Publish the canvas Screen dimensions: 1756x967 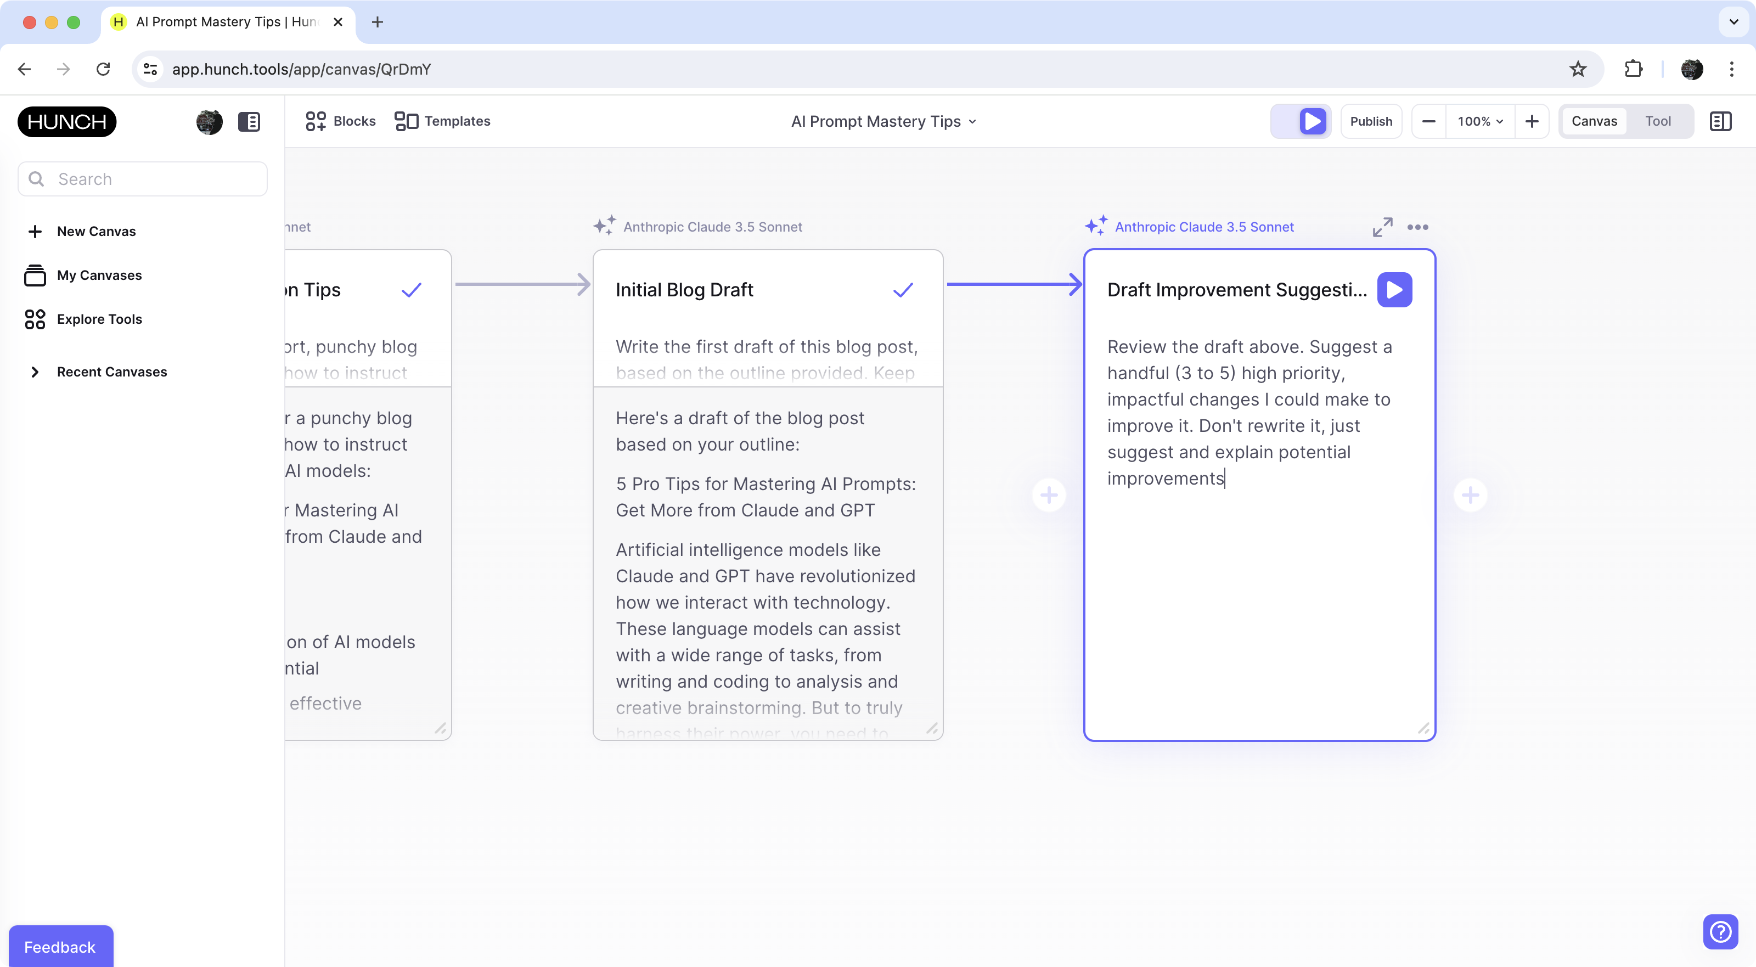[x=1371, y=121]
